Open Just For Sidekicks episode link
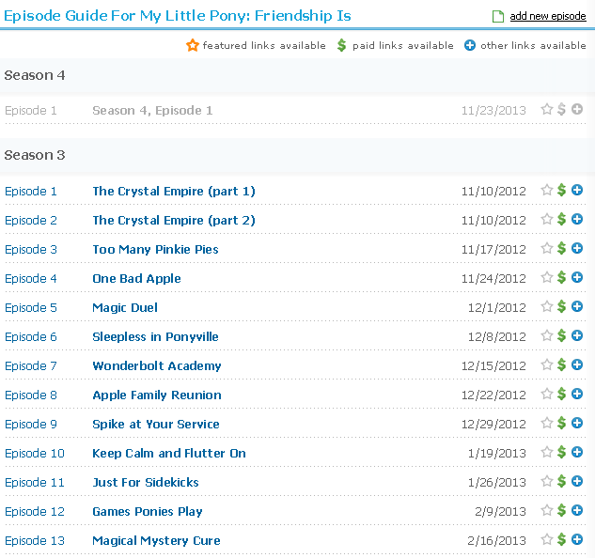 pyautogui.click(x=146, y=482)
